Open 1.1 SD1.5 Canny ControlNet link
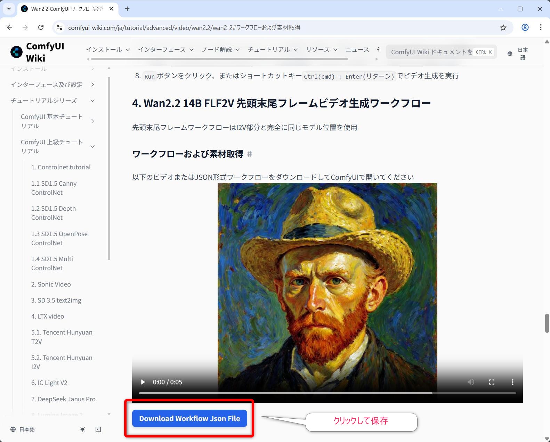The width and height of the screenshot is (550, 442). click(x=54, y=188)
